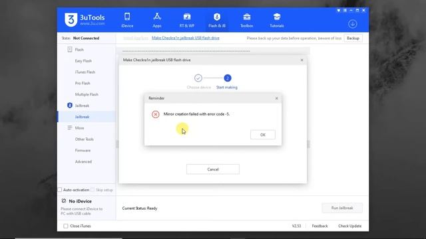426x239 pixels.
Task: Open Make Checkra1n jailbreak USB flash drive link
Action: (186, 38)
